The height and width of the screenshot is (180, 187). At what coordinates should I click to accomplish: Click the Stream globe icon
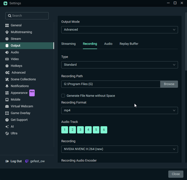7,39
